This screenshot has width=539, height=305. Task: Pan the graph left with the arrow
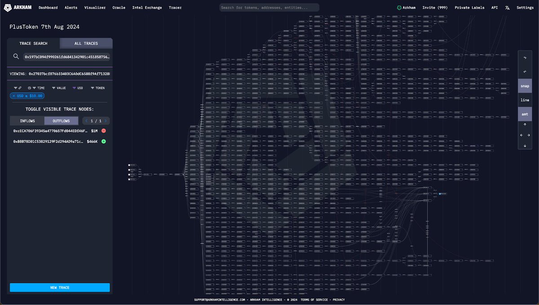coord(521,135)
